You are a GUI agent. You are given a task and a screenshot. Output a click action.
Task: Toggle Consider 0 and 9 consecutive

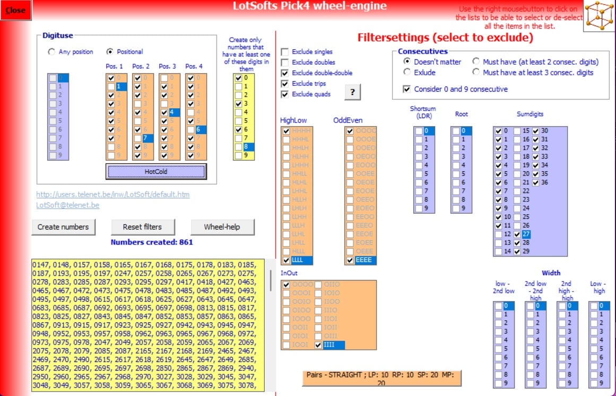(x=406, y=89)
